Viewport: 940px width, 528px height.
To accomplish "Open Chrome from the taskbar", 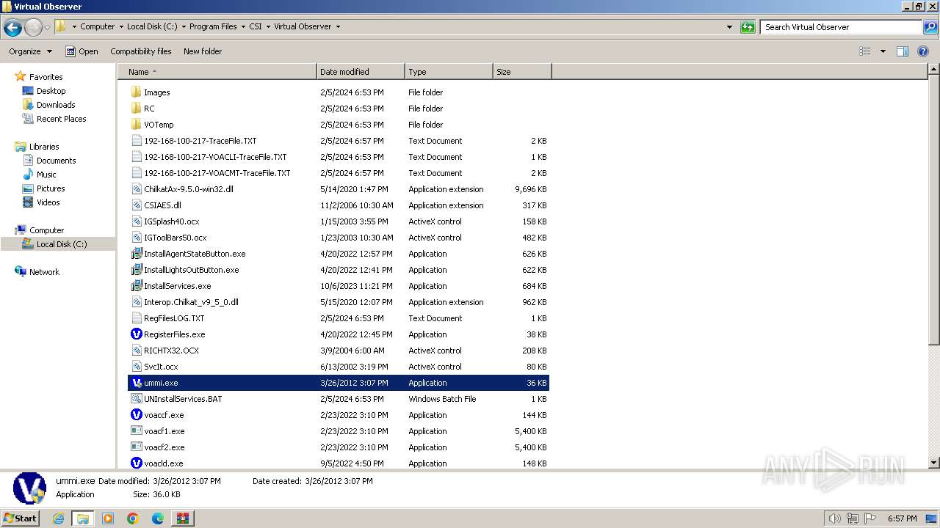I will tap(133, 518).
